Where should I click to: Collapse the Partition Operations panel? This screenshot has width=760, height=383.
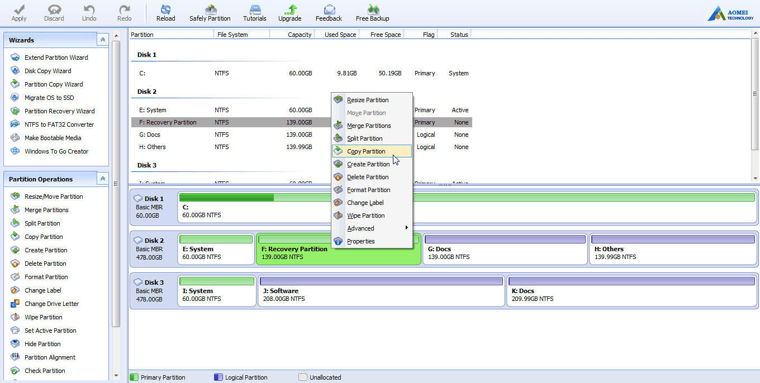103,179
